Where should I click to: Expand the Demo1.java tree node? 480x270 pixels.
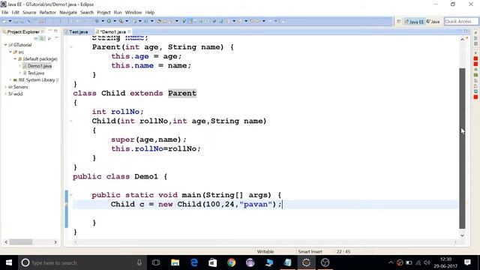point(20,66)
